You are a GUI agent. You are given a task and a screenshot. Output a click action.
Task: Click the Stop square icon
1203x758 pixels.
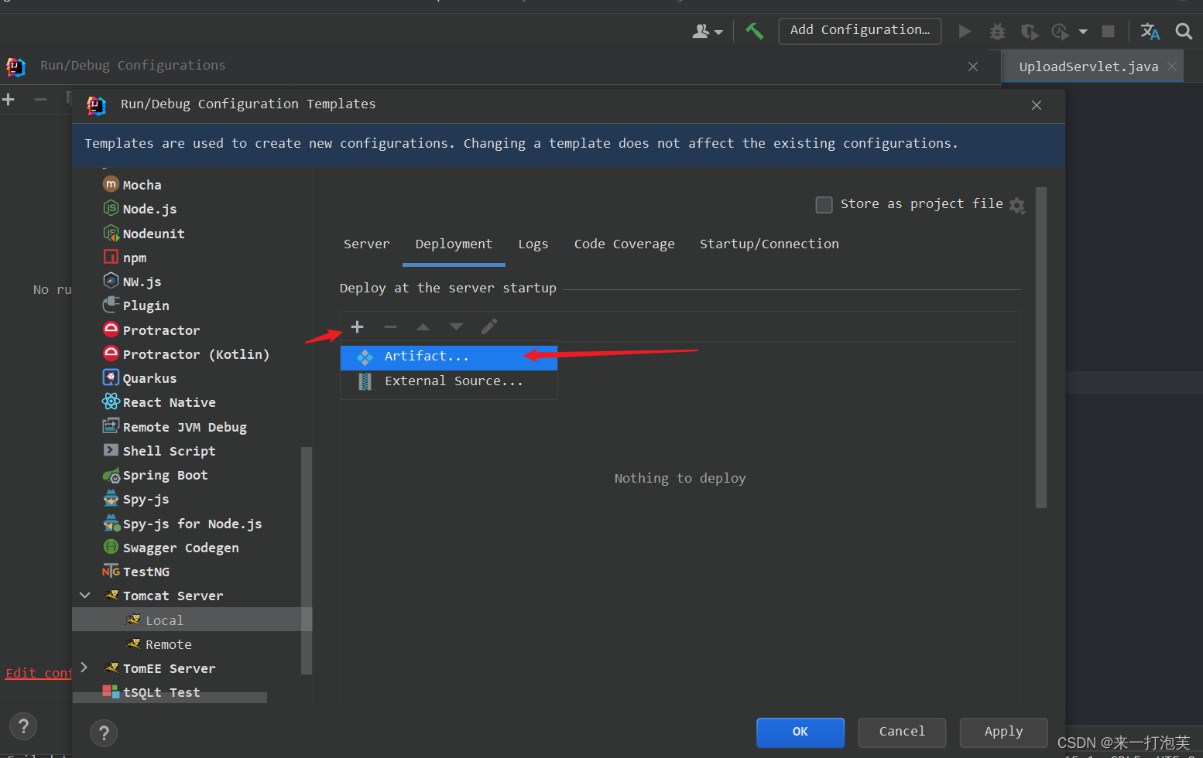click(x=1109, y=31)
